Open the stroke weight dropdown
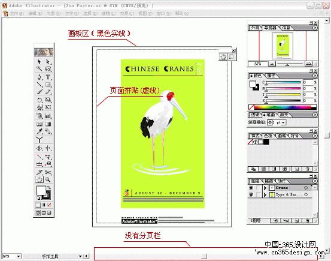Screen dimensions: 331x261 [x=283, y=122]
